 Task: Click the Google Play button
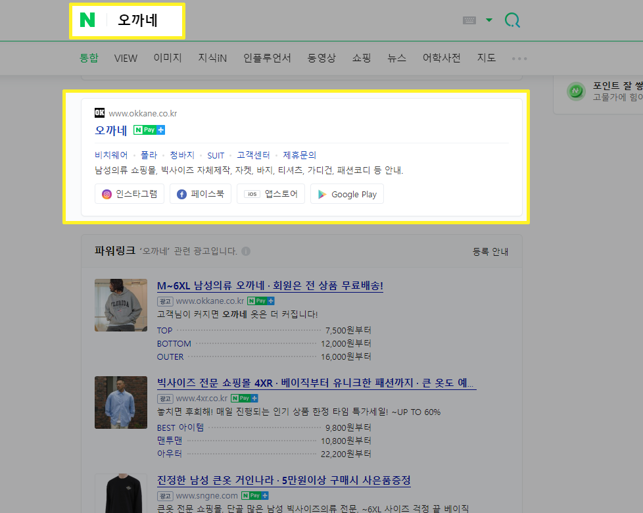click(347, 194)
